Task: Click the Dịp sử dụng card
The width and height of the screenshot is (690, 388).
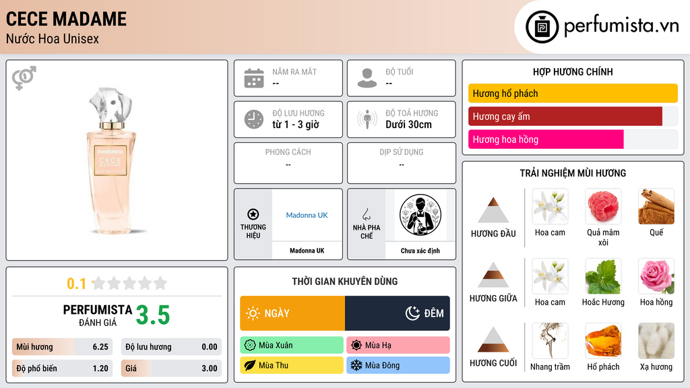Action: click(402, 163)
